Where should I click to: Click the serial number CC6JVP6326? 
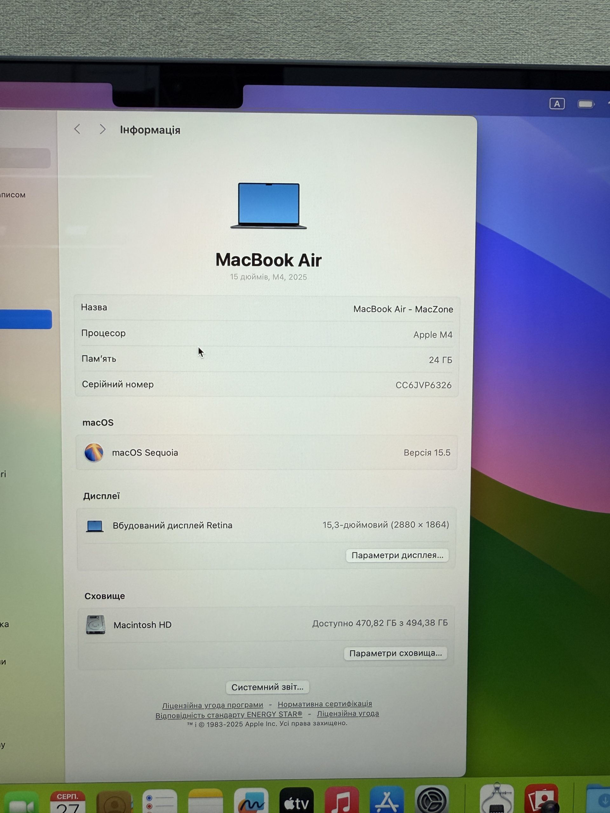[x=423, y=385]
